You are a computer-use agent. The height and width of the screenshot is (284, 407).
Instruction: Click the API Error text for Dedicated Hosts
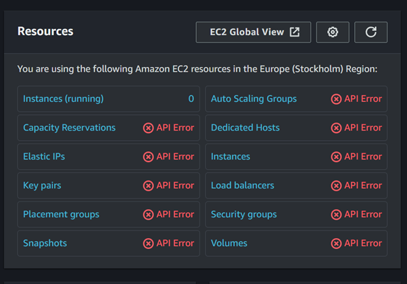363,128
